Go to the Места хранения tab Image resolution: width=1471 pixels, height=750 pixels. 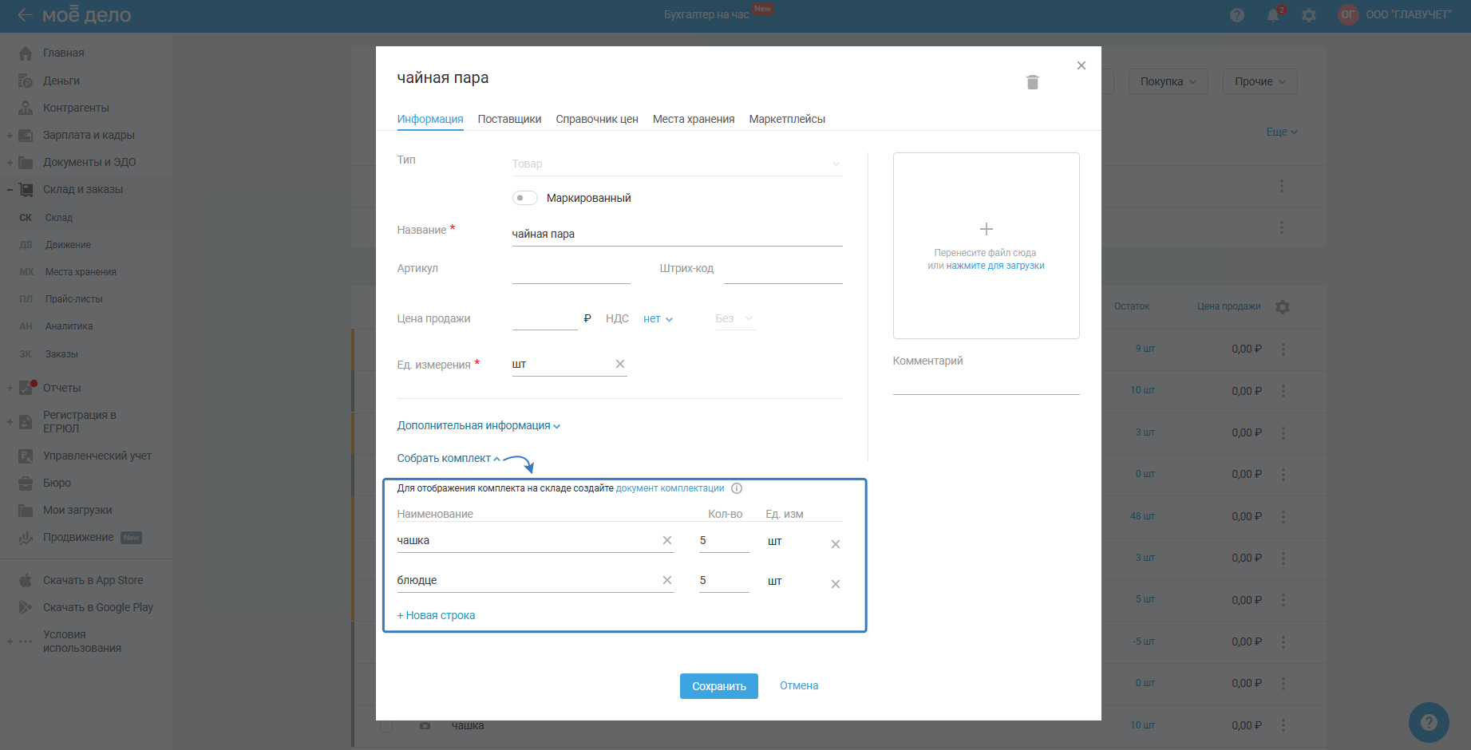693,119
